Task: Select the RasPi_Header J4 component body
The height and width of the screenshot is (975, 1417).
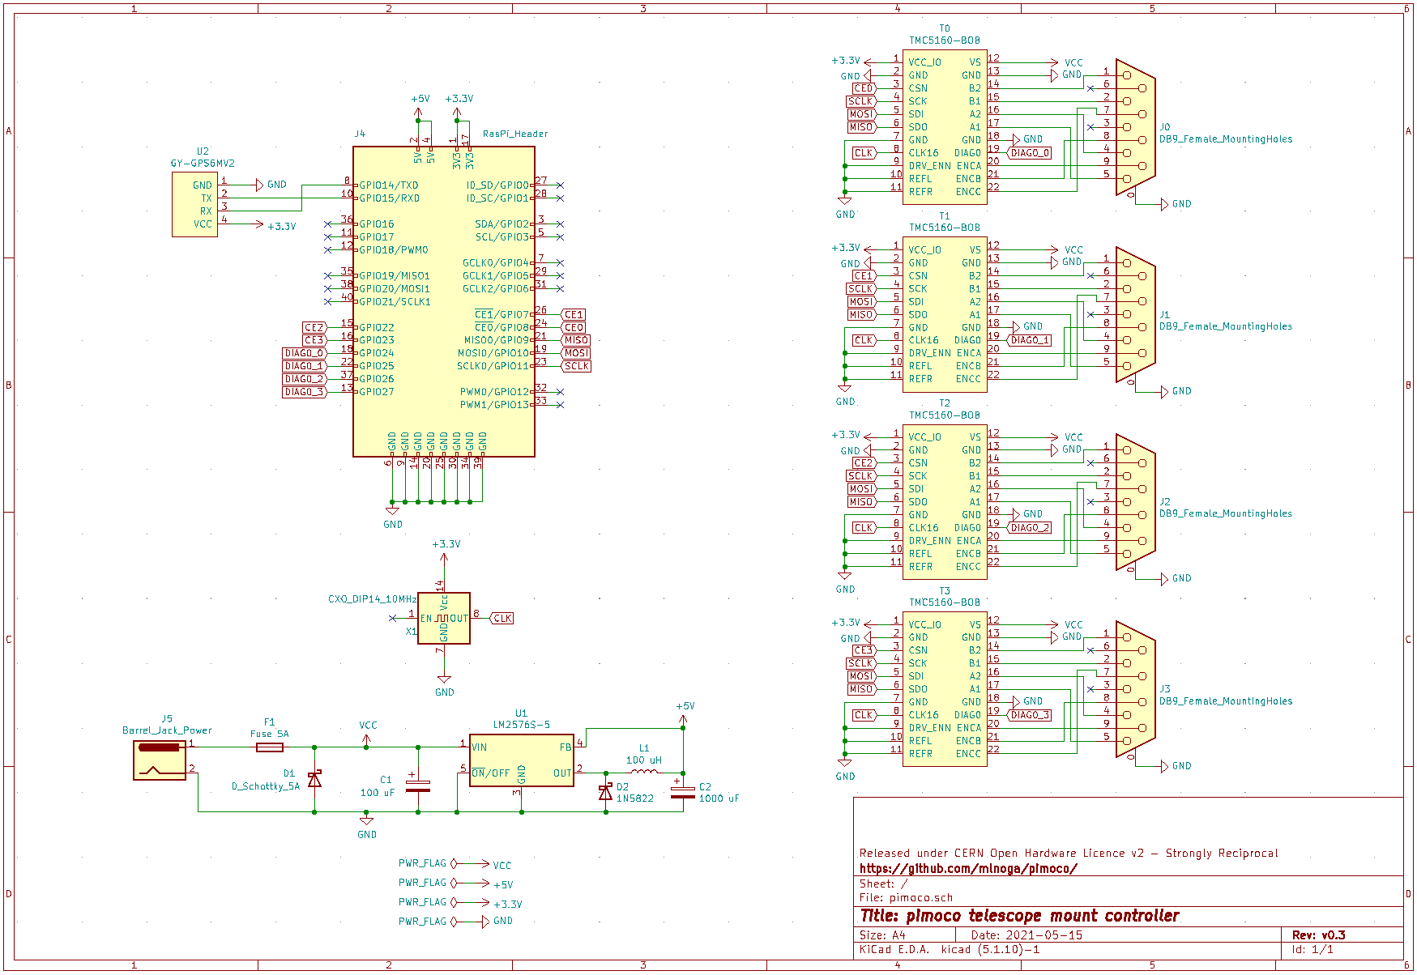Action: point(443,301)
